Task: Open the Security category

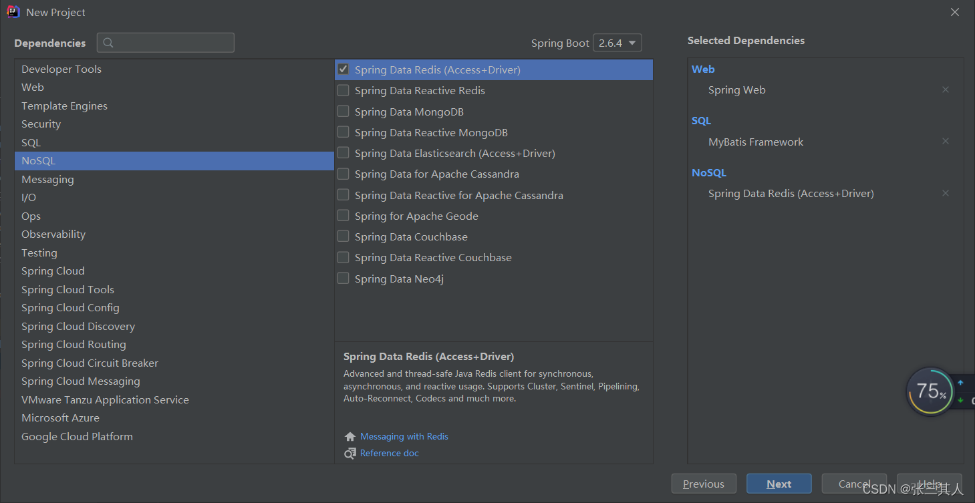Action: (x=174, y=124)
